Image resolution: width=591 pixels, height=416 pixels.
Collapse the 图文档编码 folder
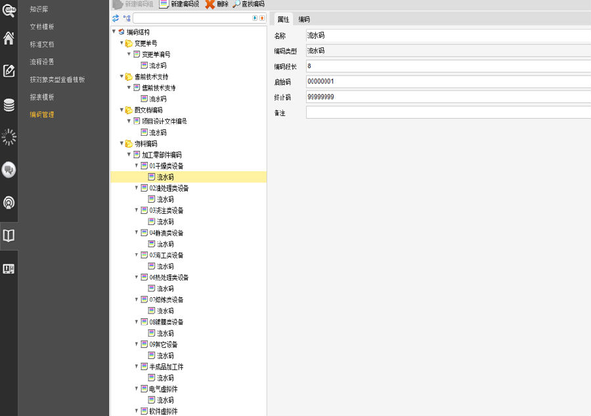[121, 110]
